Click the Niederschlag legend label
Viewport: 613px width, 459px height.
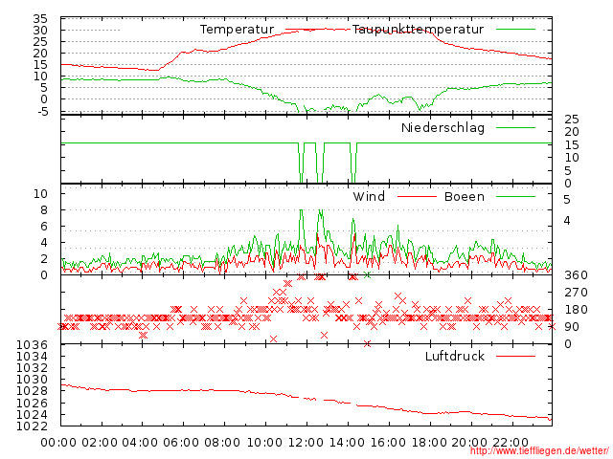tap(443, 127)
